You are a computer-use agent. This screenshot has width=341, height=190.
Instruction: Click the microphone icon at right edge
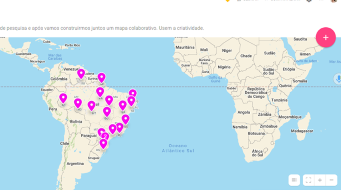coord(338,79)
